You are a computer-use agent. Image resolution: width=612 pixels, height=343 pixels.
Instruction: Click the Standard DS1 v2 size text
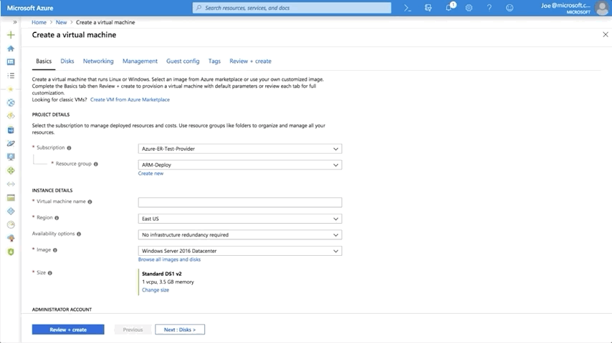(161, 274)
